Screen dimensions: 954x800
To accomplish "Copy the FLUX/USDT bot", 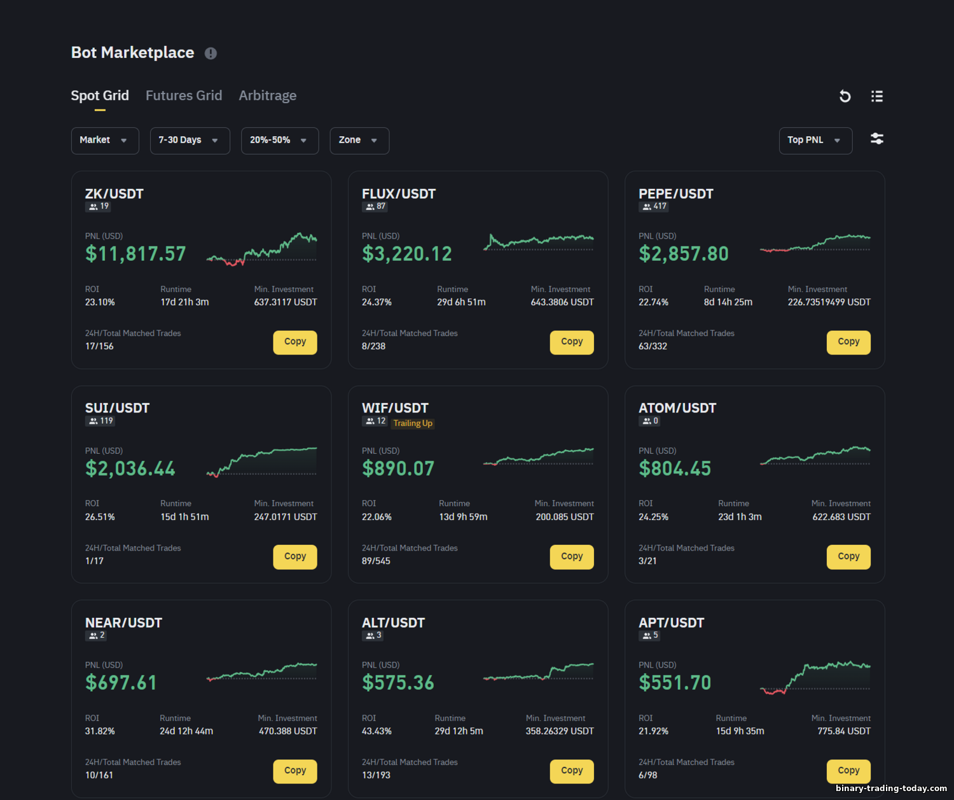I will (572, 342).
